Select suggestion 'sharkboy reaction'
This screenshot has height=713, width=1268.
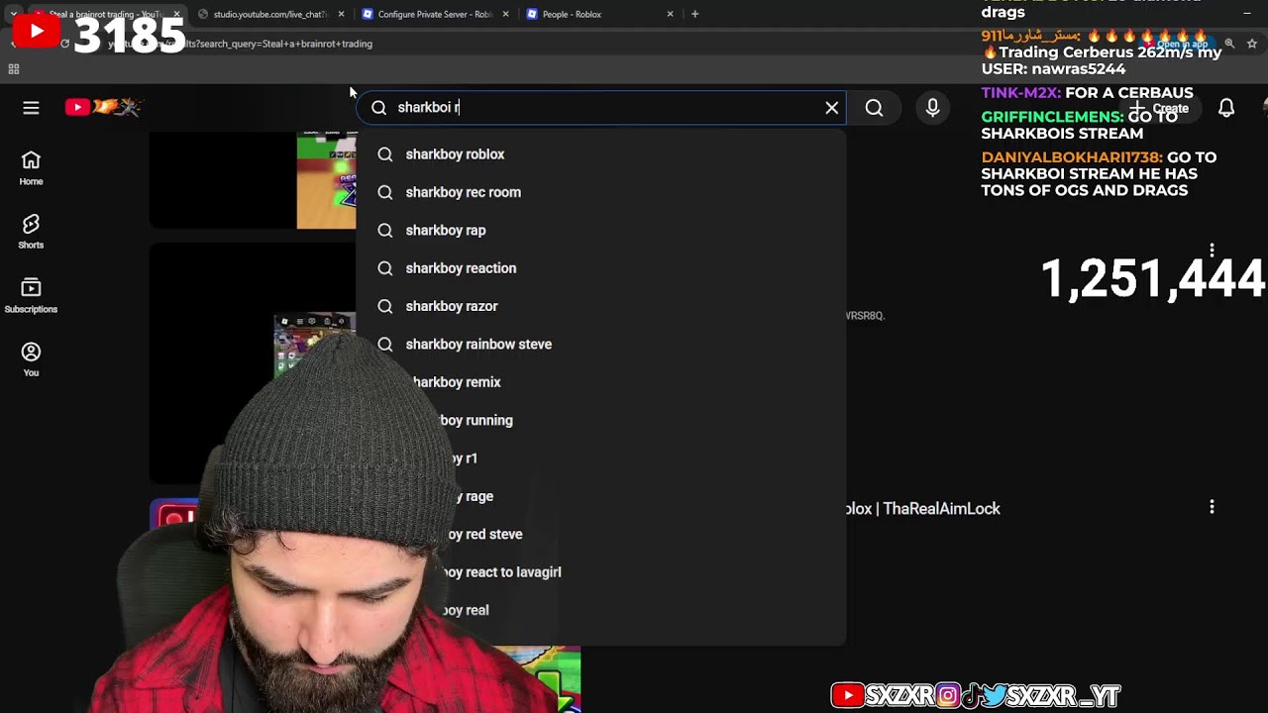coord(600,268)
